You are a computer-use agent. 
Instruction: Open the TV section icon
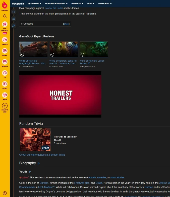click(x=5, y=73)
